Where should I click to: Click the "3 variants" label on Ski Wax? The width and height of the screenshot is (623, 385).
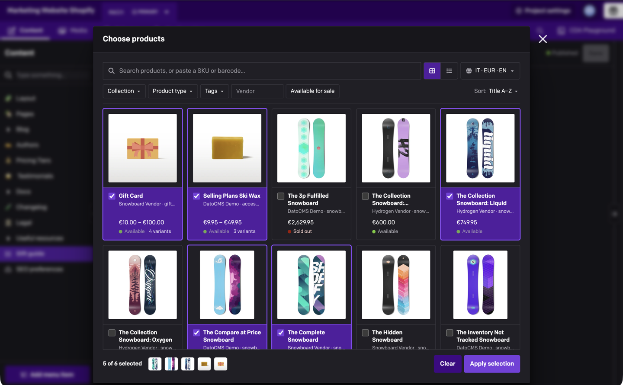244,231
